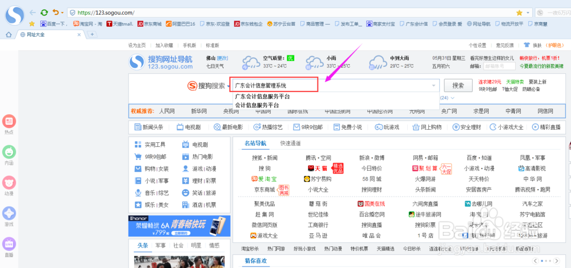Open the dropdown beside the undo arrow

point(62,13)
